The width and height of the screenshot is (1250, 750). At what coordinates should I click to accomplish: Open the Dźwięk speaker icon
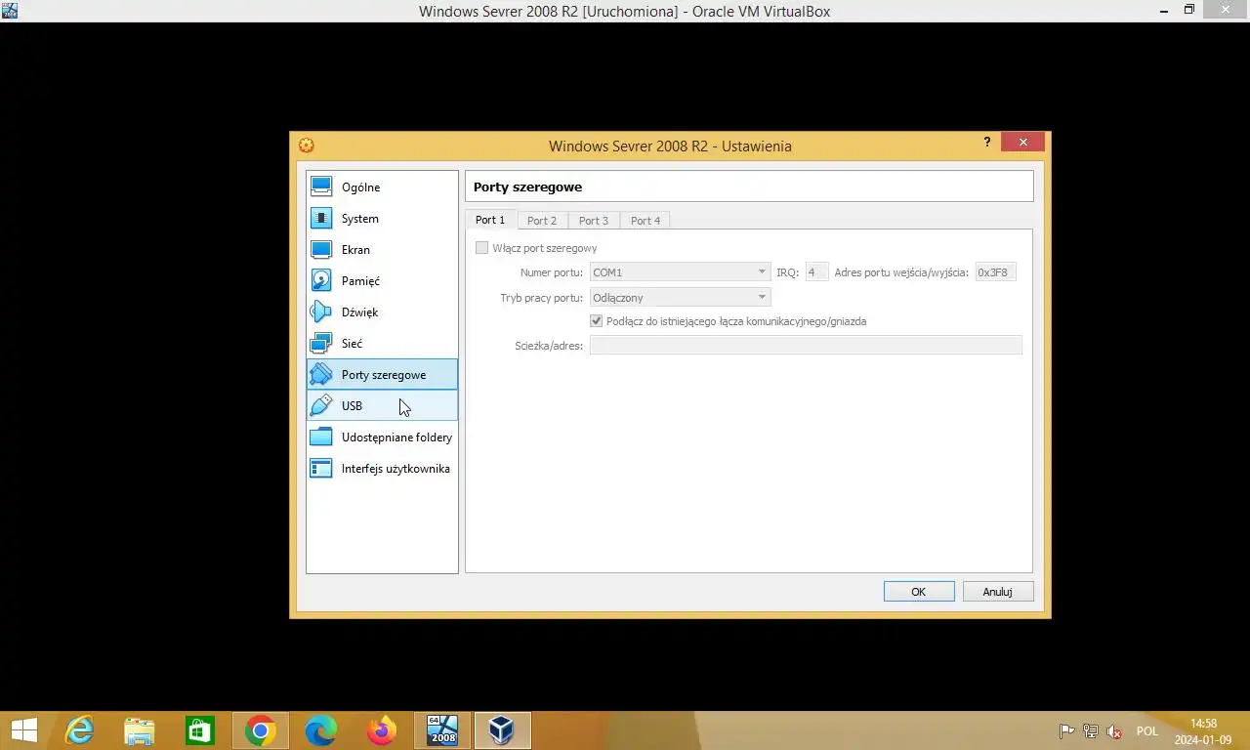(321, 312)
